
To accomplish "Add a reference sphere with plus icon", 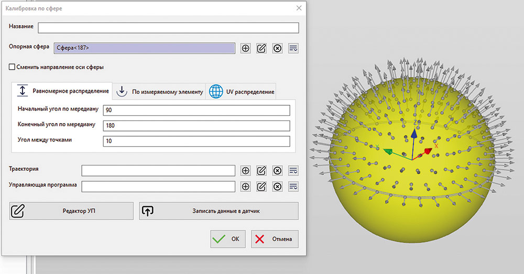I will tap(246, 48).
